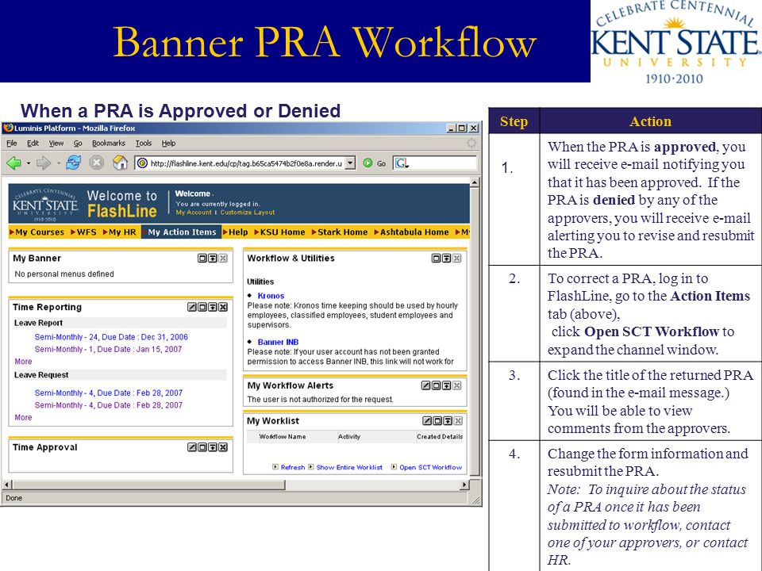Click the Firefox Back arrow button
The width and height of the screenshot is (762, 571).
tap(13, 163)
